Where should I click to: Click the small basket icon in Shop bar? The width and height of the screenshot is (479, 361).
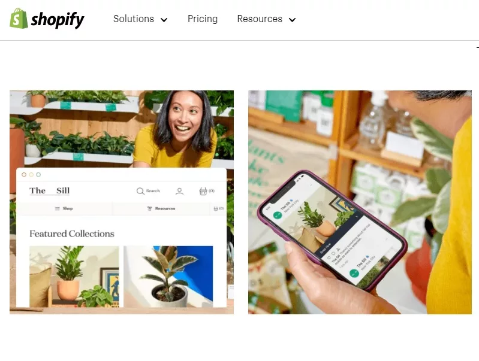point(216,208)
